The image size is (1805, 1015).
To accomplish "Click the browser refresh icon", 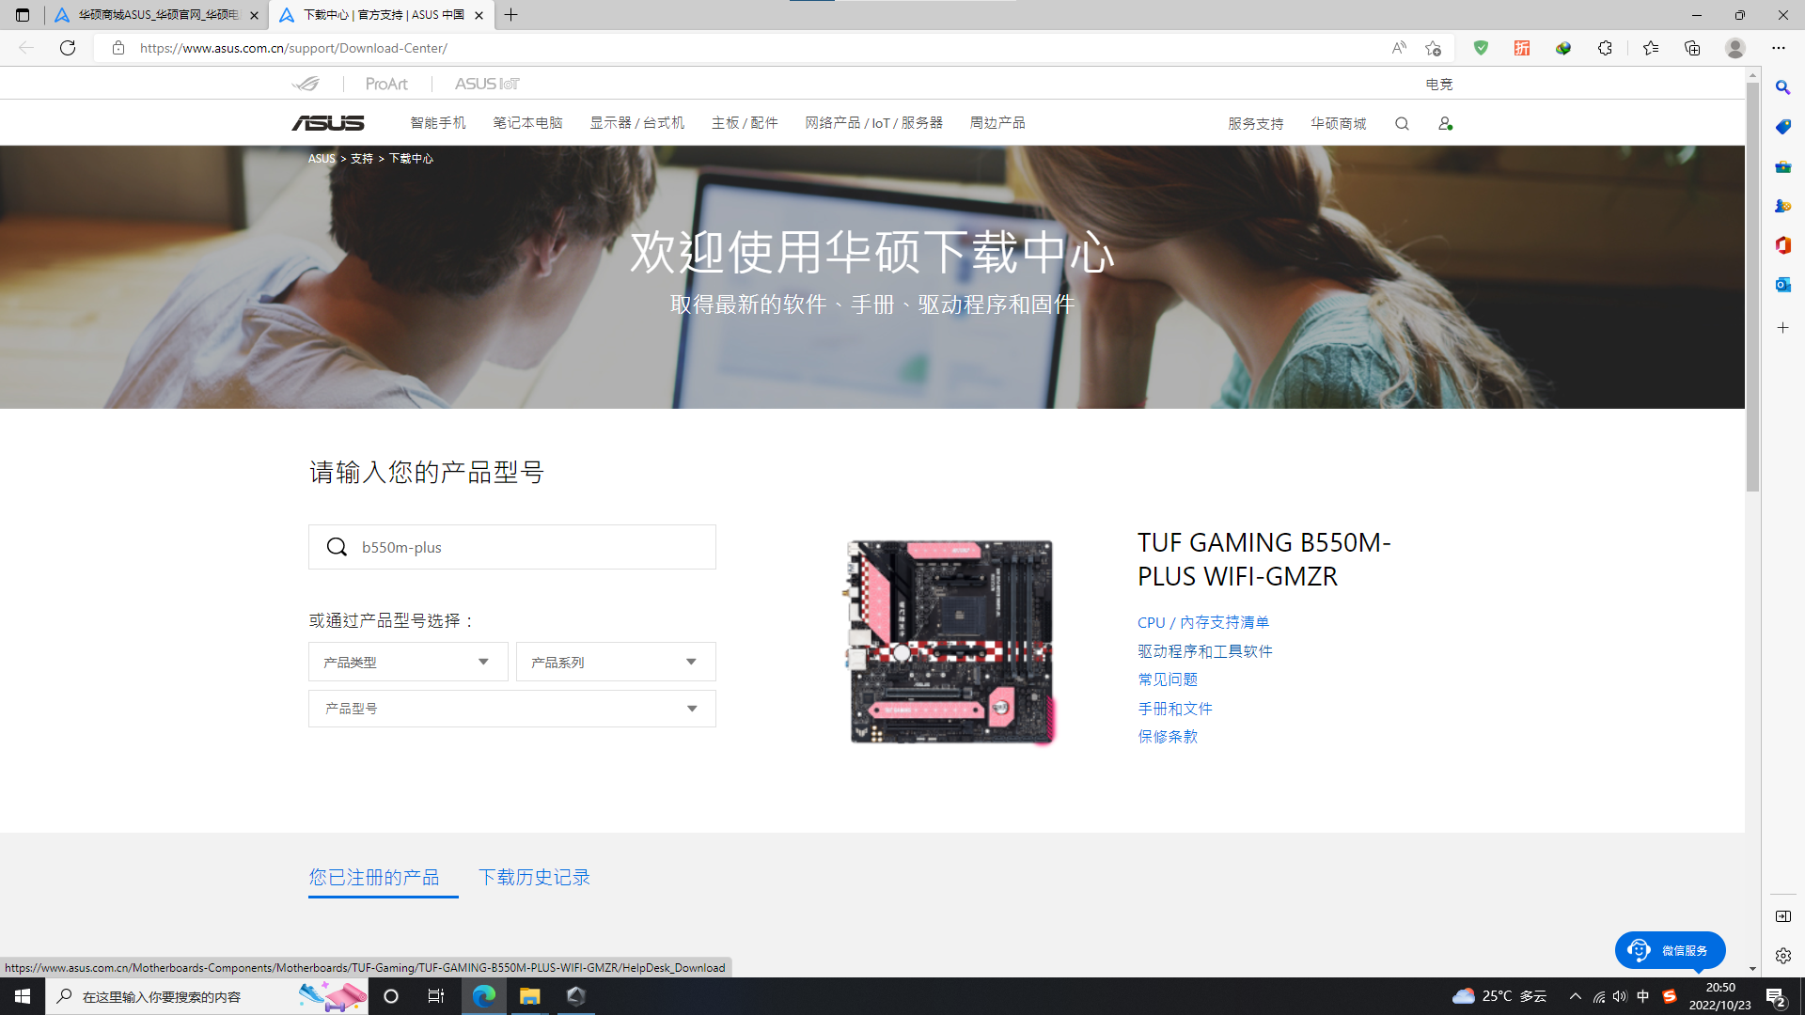I will pos(68,48).
